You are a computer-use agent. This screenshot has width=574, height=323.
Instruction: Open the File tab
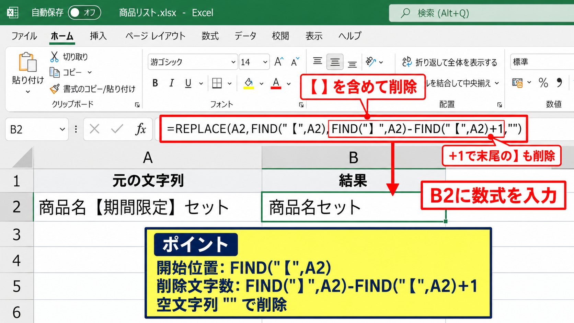24,36
